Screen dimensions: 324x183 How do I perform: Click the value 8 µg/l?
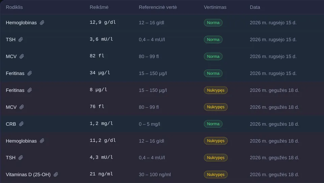(98, 90)
